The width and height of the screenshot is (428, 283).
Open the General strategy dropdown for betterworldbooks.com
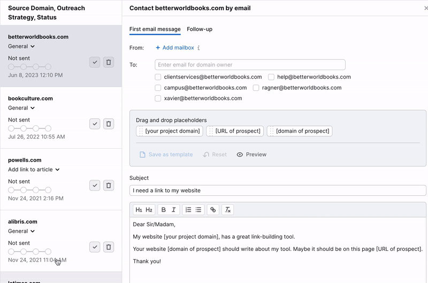pyautogui.click(x=21, y=47)
